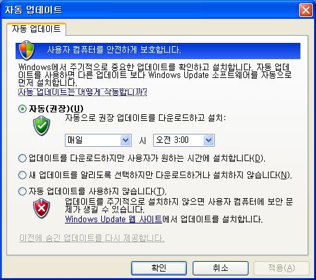316x280 pixels.
Task: Click the Windows security shield icon in banner
Action: click(x=27, y=50)
